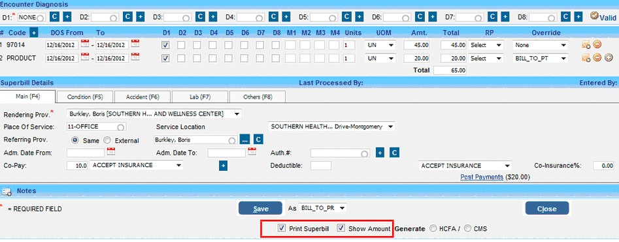
Task: Choose the HCFA generate radio button
Action: pos(433,228)
